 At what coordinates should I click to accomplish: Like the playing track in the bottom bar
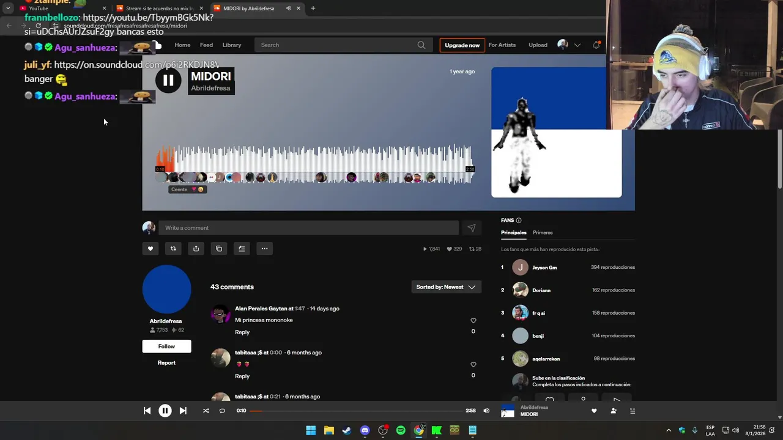[x=594, y=411]
